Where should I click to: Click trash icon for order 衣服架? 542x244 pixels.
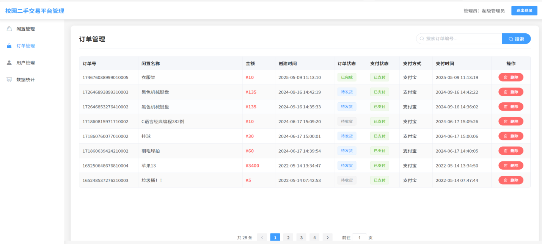(x=505, y=77)
